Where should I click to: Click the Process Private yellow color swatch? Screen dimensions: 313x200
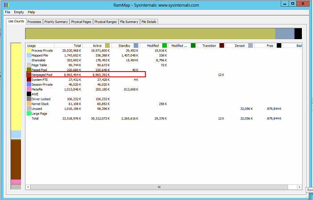tap(29, 51)
